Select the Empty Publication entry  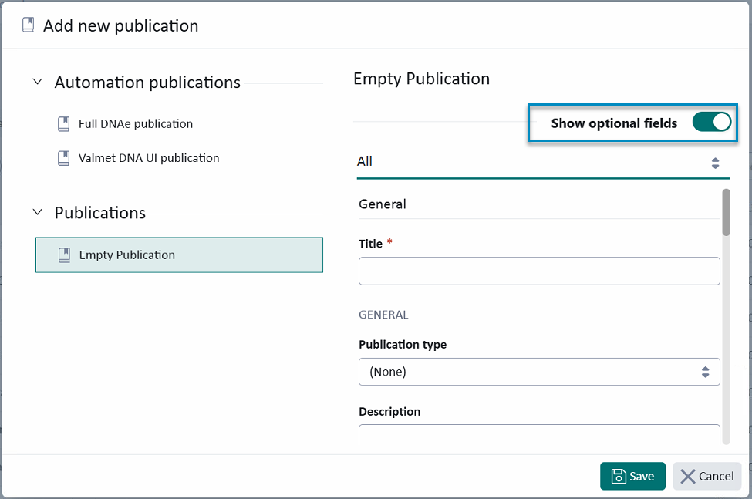click(x=179, y=255)
